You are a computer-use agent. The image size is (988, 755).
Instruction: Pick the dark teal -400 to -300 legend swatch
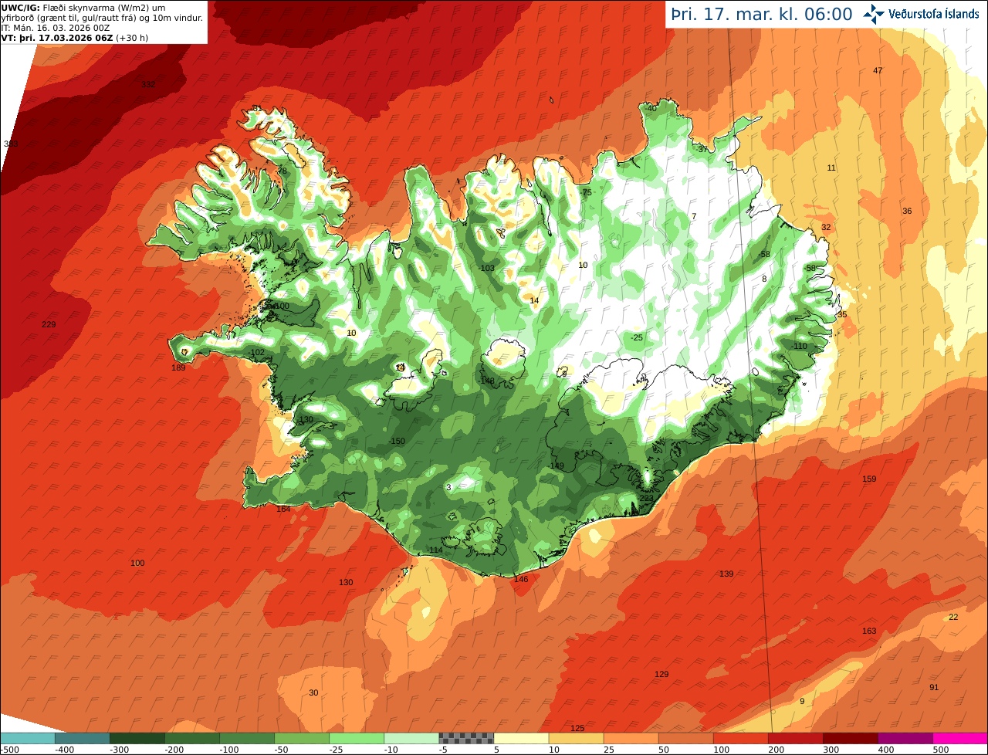(82, 738)
